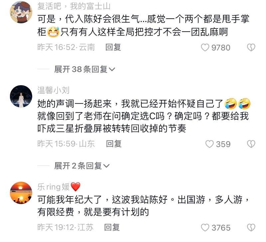Image resolution: width=266 pixels, height=242 pixels.
Task: Open avatar of 复活吧，我的富士山
Action: [x=21, y=12]
